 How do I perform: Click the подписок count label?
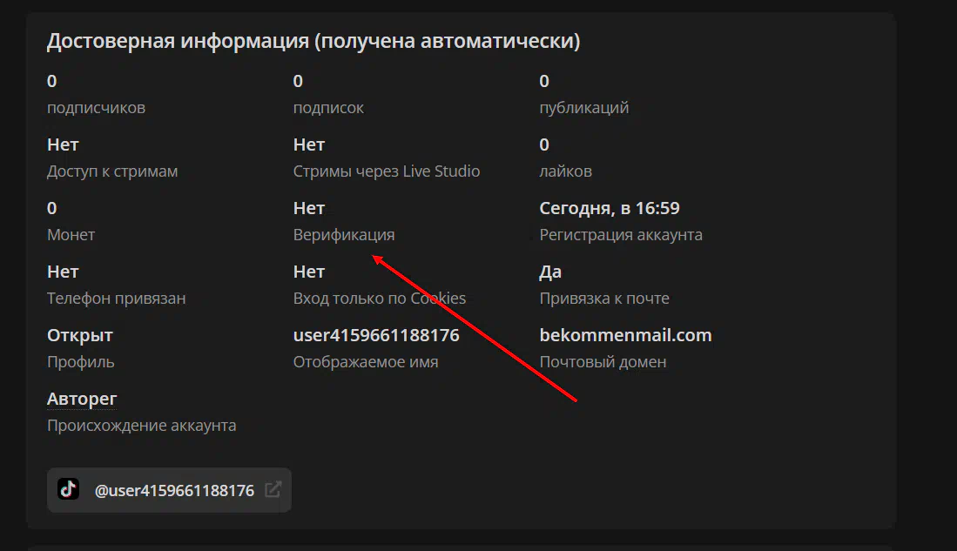point(328,108)
